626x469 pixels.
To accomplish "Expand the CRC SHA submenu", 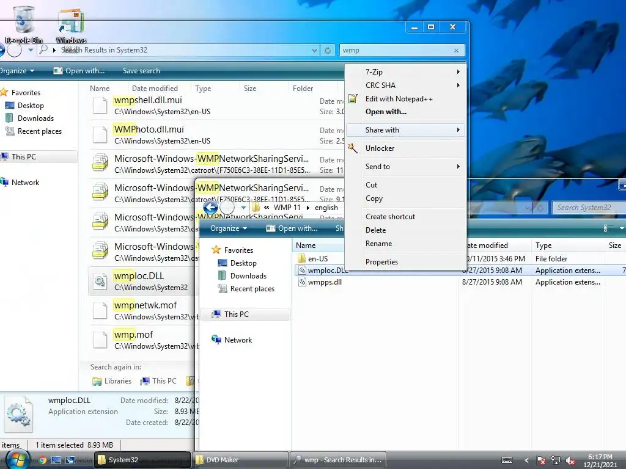I will point(406,85).
